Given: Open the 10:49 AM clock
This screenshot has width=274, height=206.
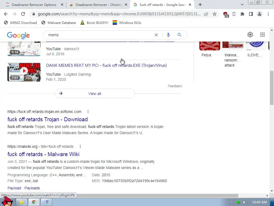Looking at the screenshot, I should click(x=259, y=202).
